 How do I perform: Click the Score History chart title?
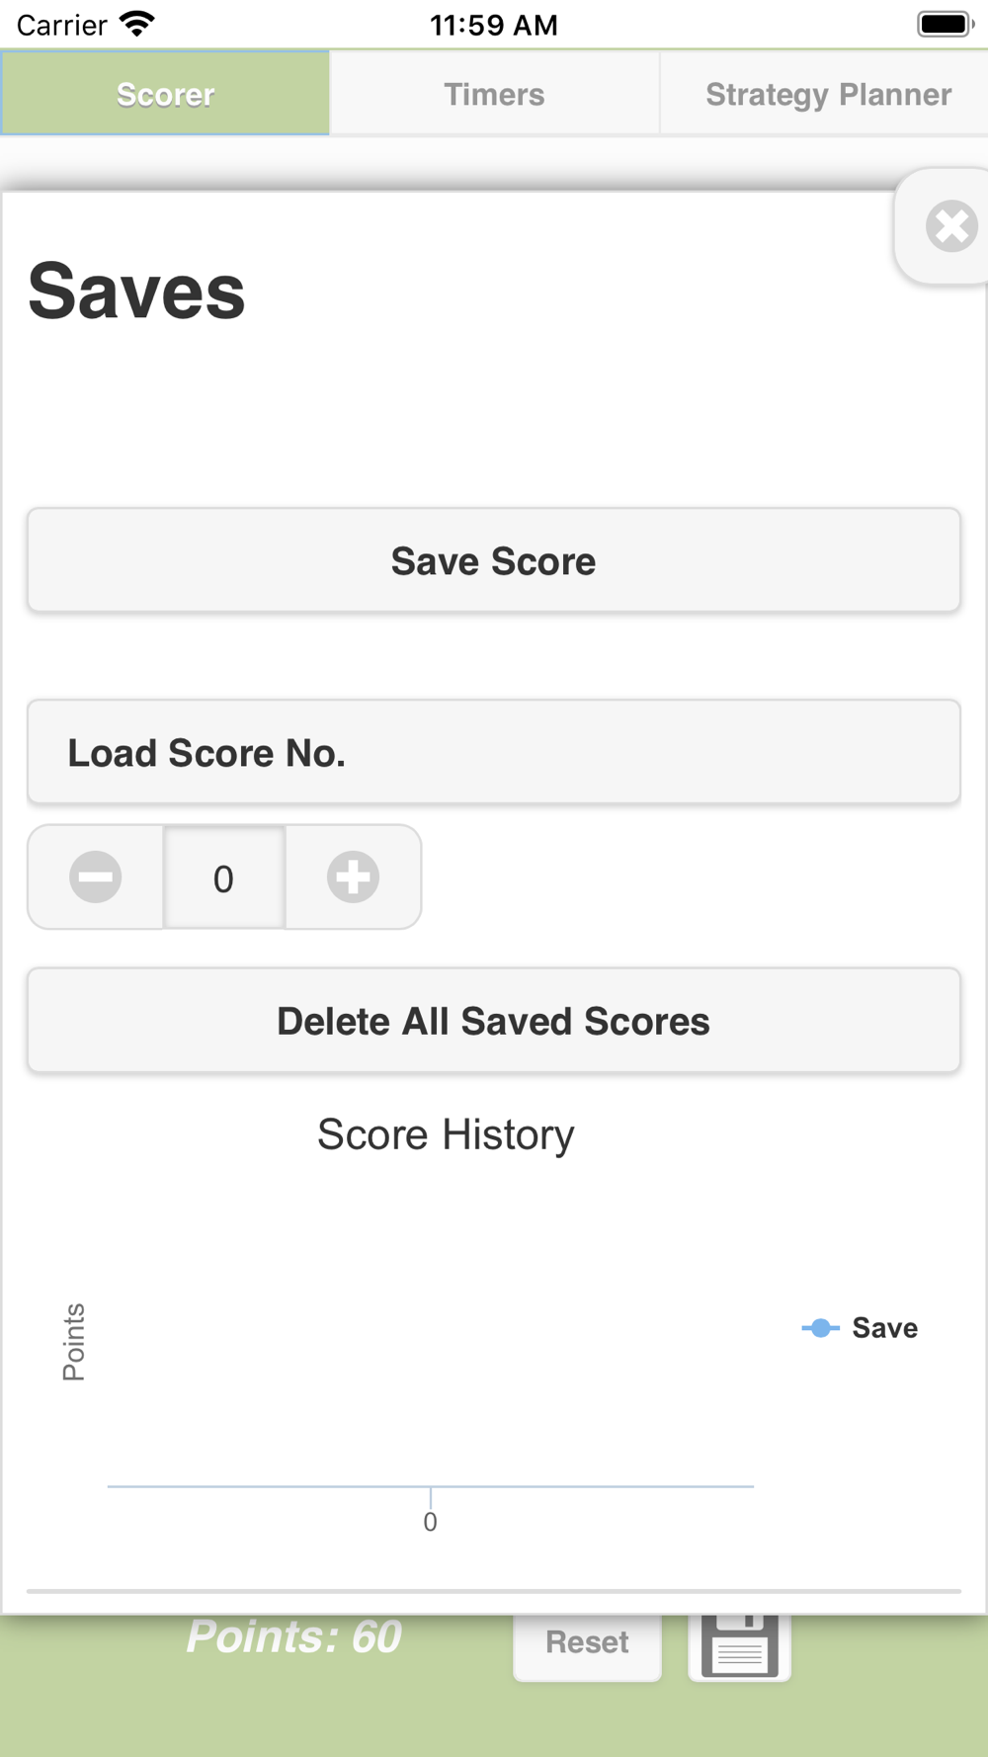(446, 1134)
